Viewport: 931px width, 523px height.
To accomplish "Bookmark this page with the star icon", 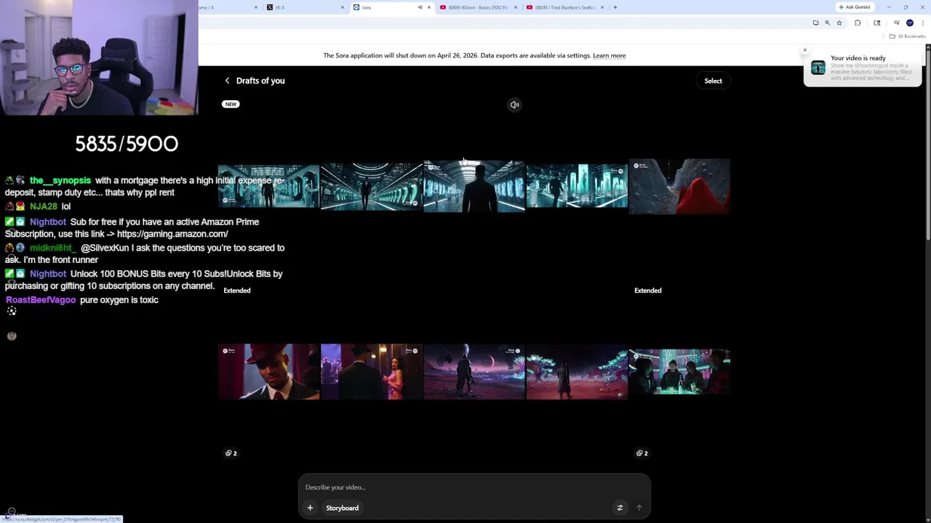I will [x=839, y=23].
